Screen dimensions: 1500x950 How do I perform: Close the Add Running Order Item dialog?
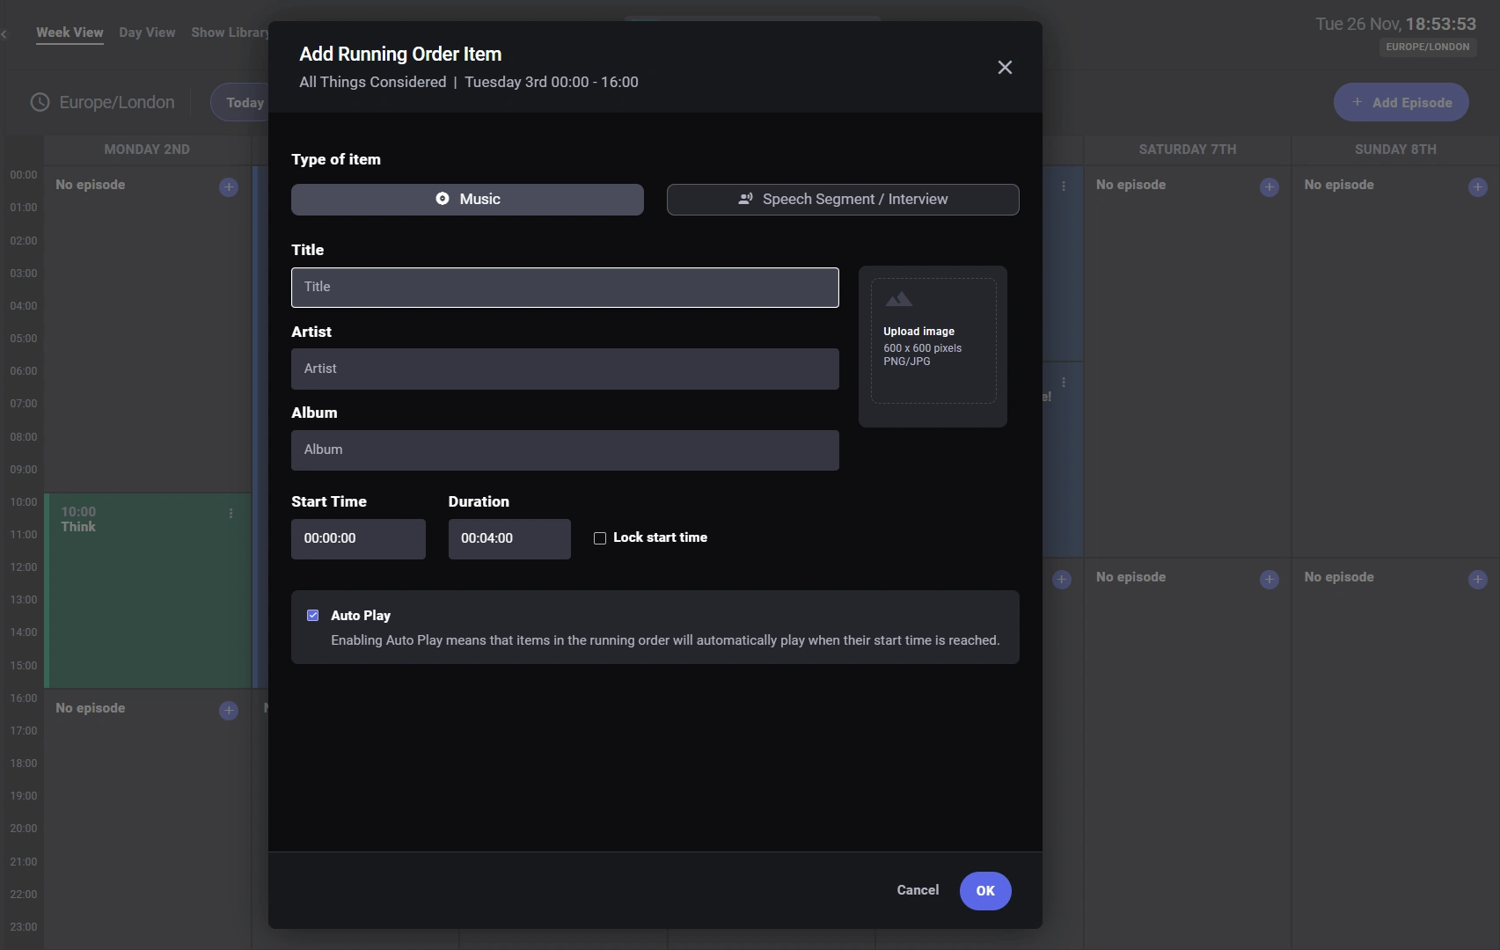(1005, 68)
